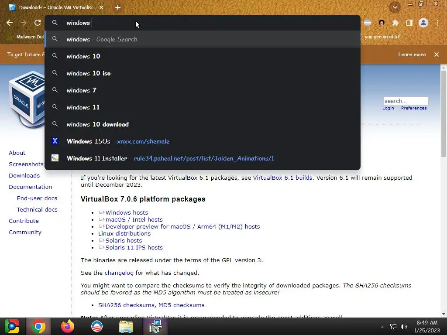Open Developer preview for macOS / Arm64 hosts
Image resolution: width=447 pixels, height=335 pixels.
pos(182,227)
